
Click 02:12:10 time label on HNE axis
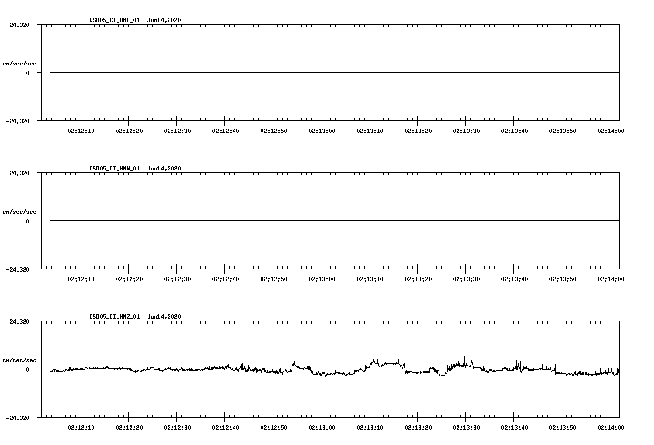click(x=81, y=131)
